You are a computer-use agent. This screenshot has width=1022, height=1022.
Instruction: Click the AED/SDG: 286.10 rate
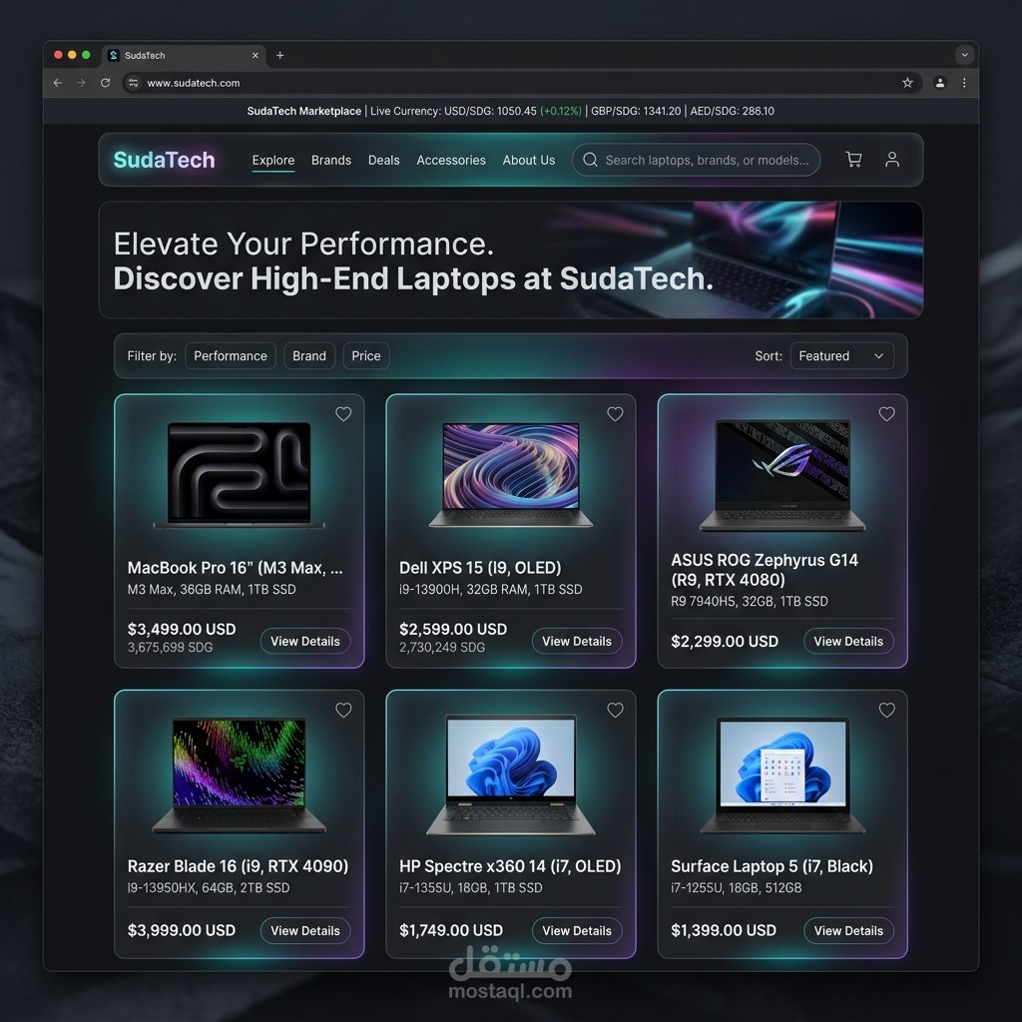(x=732, y=111)
